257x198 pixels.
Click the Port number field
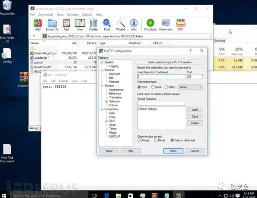[195, 77]
